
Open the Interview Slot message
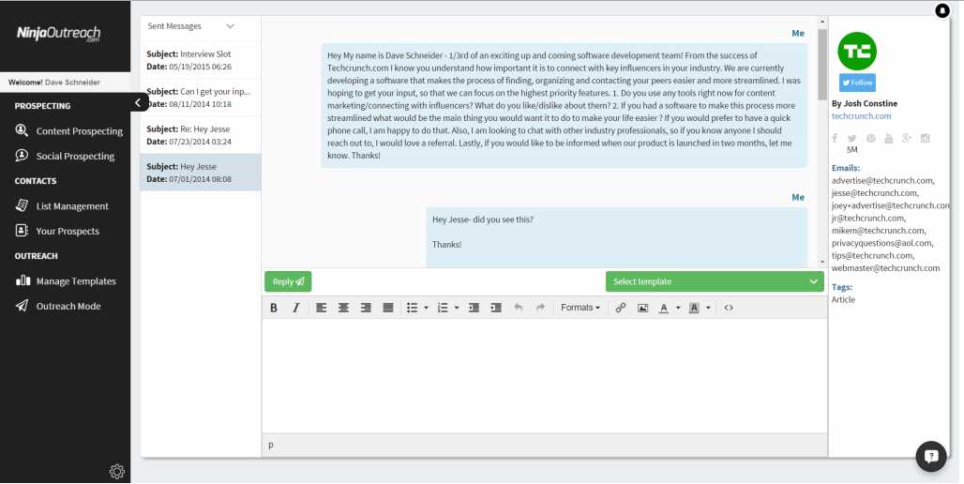[x=201, y=60]
